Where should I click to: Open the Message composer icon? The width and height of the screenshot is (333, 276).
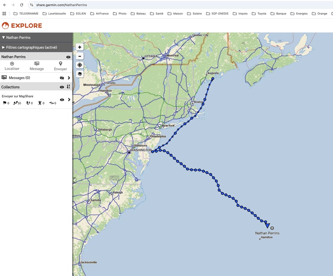coord(37,64)
